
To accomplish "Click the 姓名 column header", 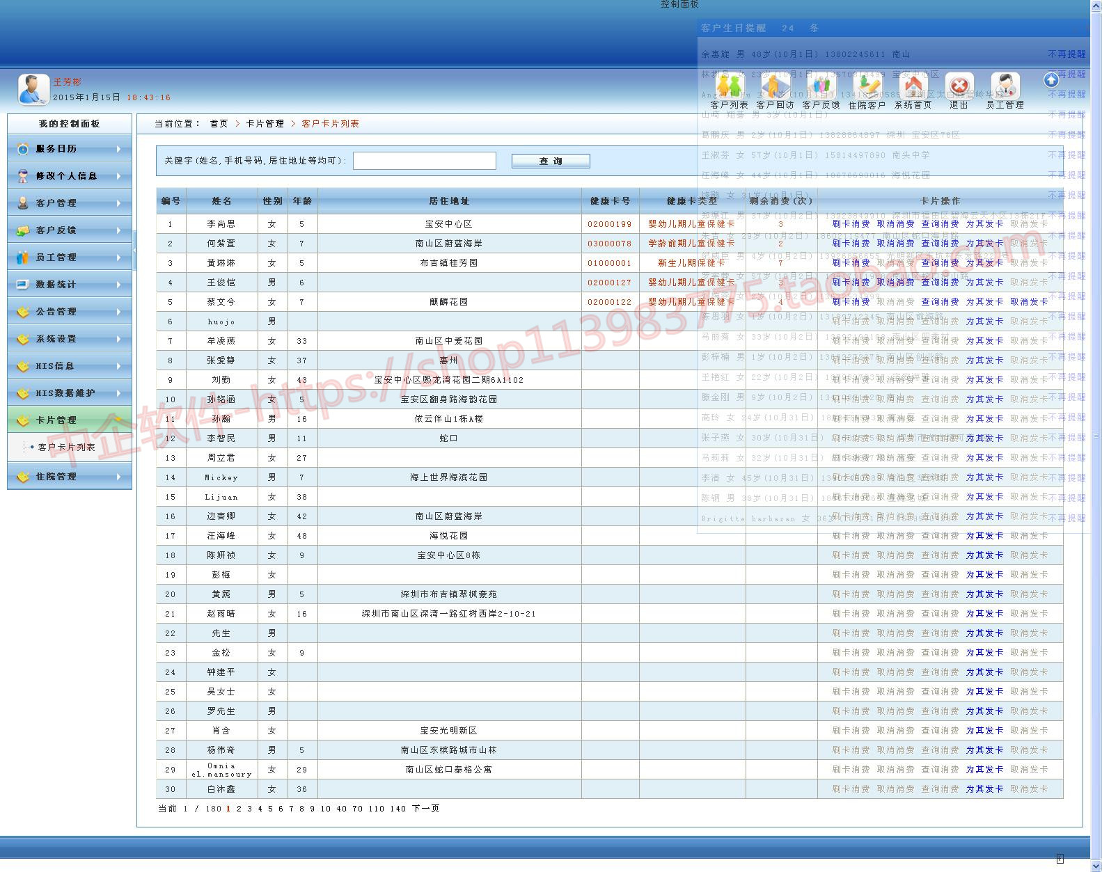I will click(x=222, y=201).
